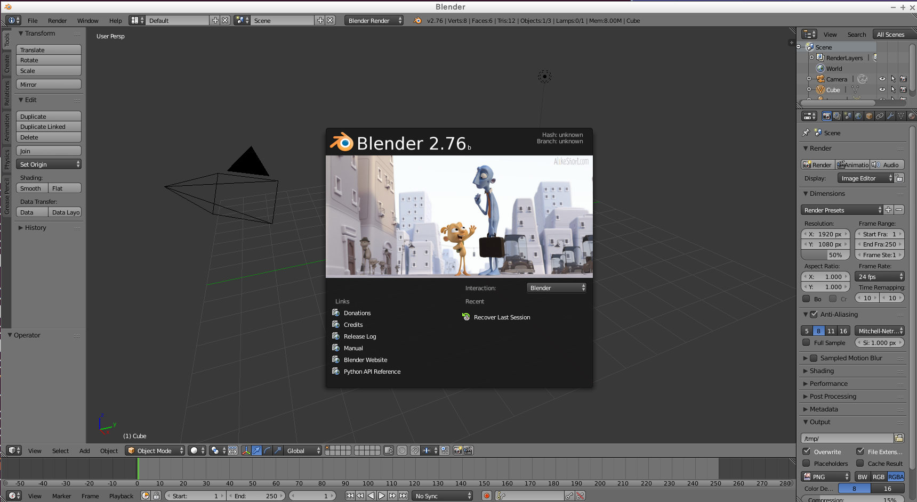Open the Modifiers properties tab wrench icon

coord(890,116)
